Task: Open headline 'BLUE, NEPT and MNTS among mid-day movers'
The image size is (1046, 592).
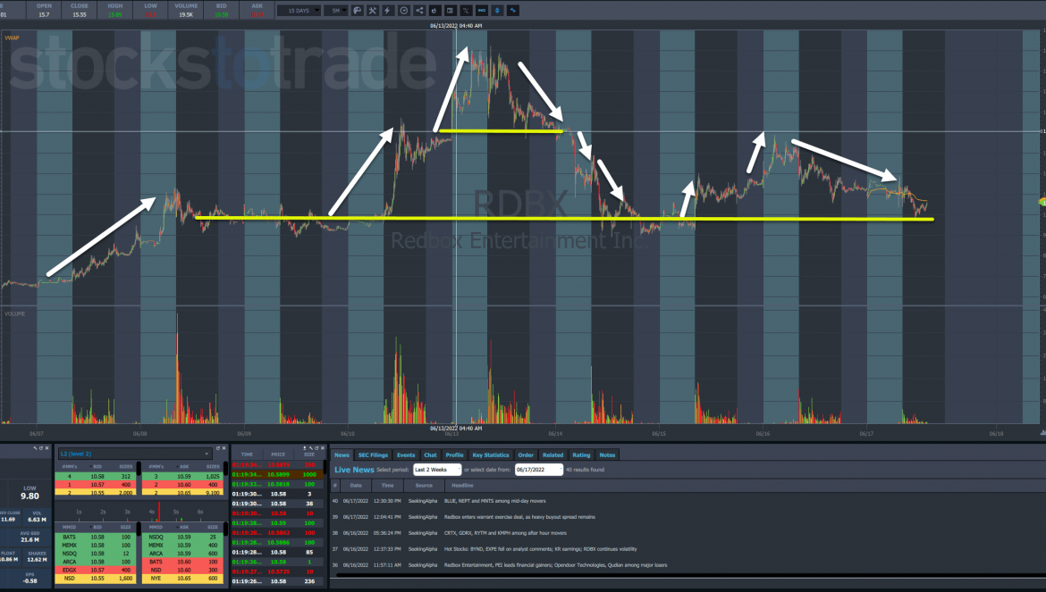Action: pos(495,501)
